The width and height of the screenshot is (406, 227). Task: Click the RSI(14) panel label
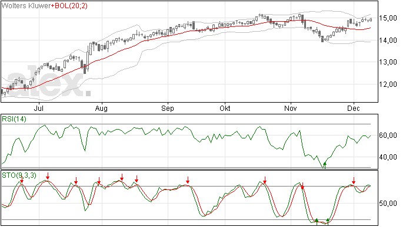point(14,119)
